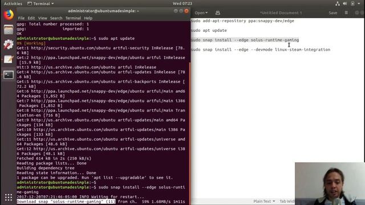
Task: Click the 'sudo apt update' line in gedit
Action: 209,30
